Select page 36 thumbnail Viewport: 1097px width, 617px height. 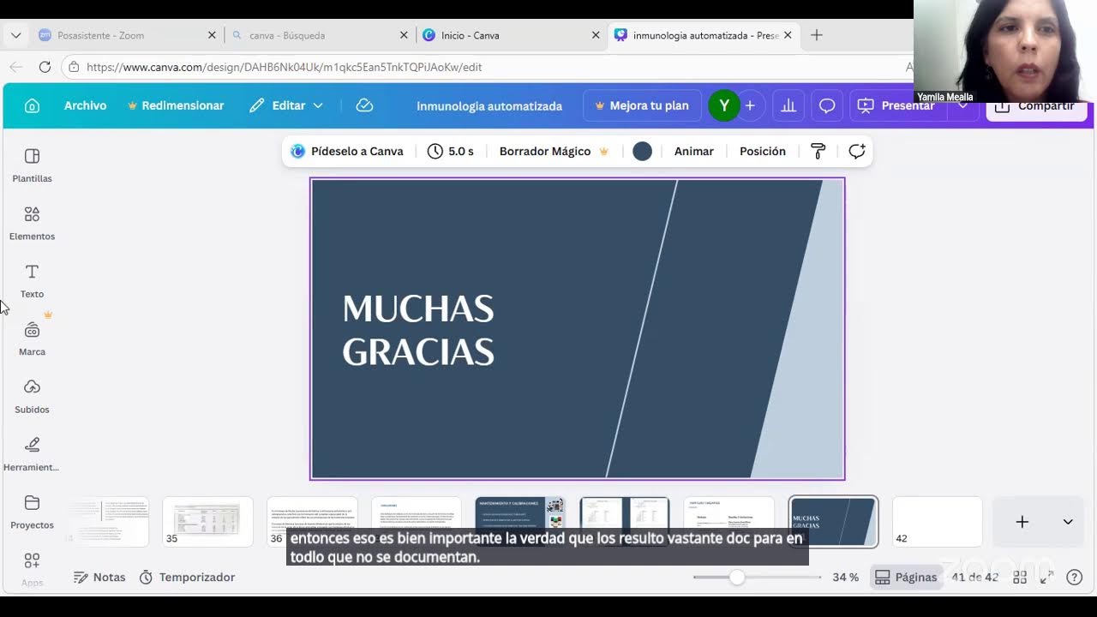coord(312,521)
